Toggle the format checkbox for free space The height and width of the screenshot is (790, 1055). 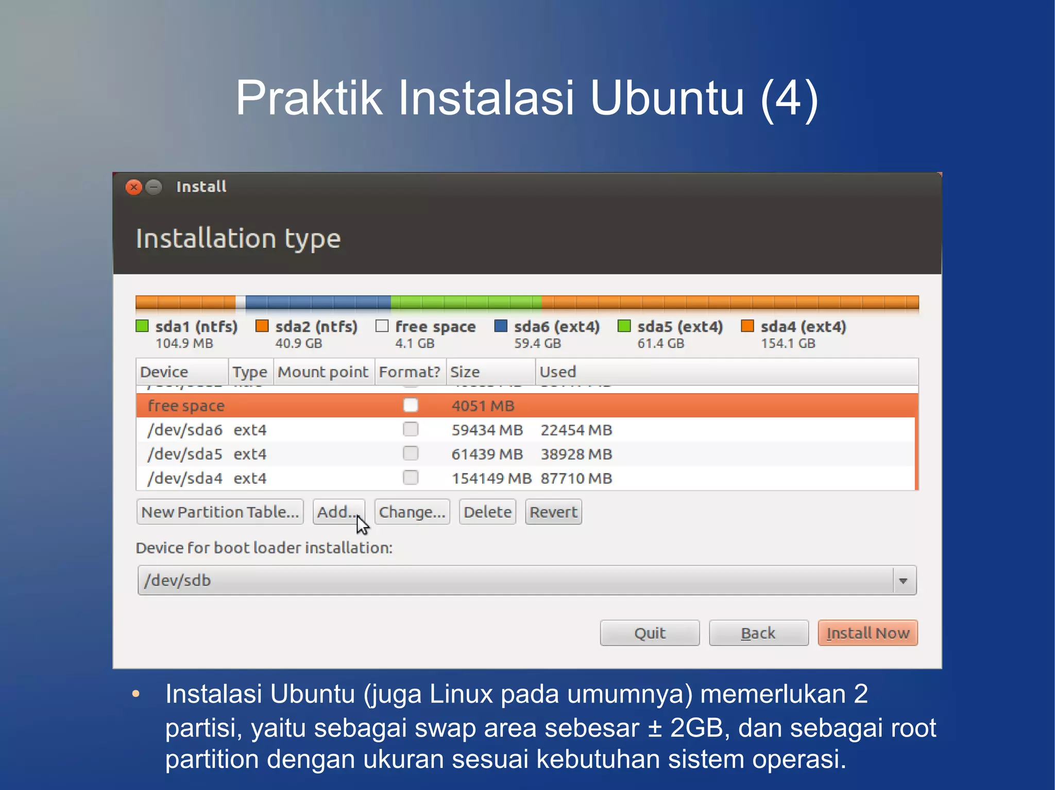point(411,405)
